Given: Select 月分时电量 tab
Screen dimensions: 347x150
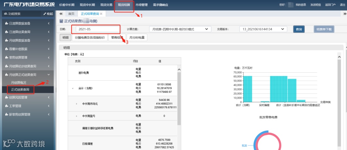Looking at the screenshot, I should coord(137,38).
